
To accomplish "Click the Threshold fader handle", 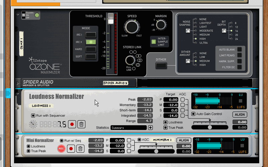I will [111, 19].
